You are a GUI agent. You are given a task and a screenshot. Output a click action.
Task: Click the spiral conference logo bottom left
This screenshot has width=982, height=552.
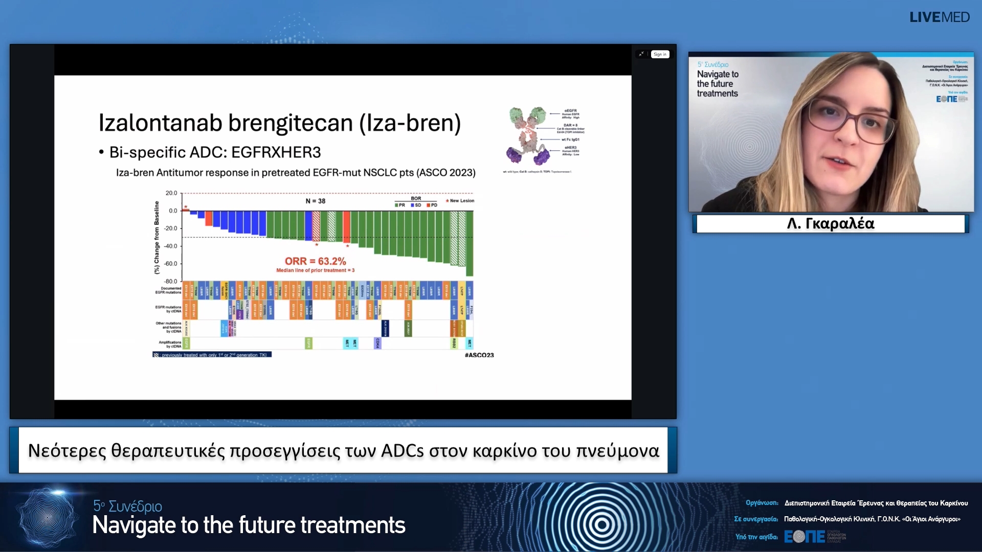pos(48,517)
